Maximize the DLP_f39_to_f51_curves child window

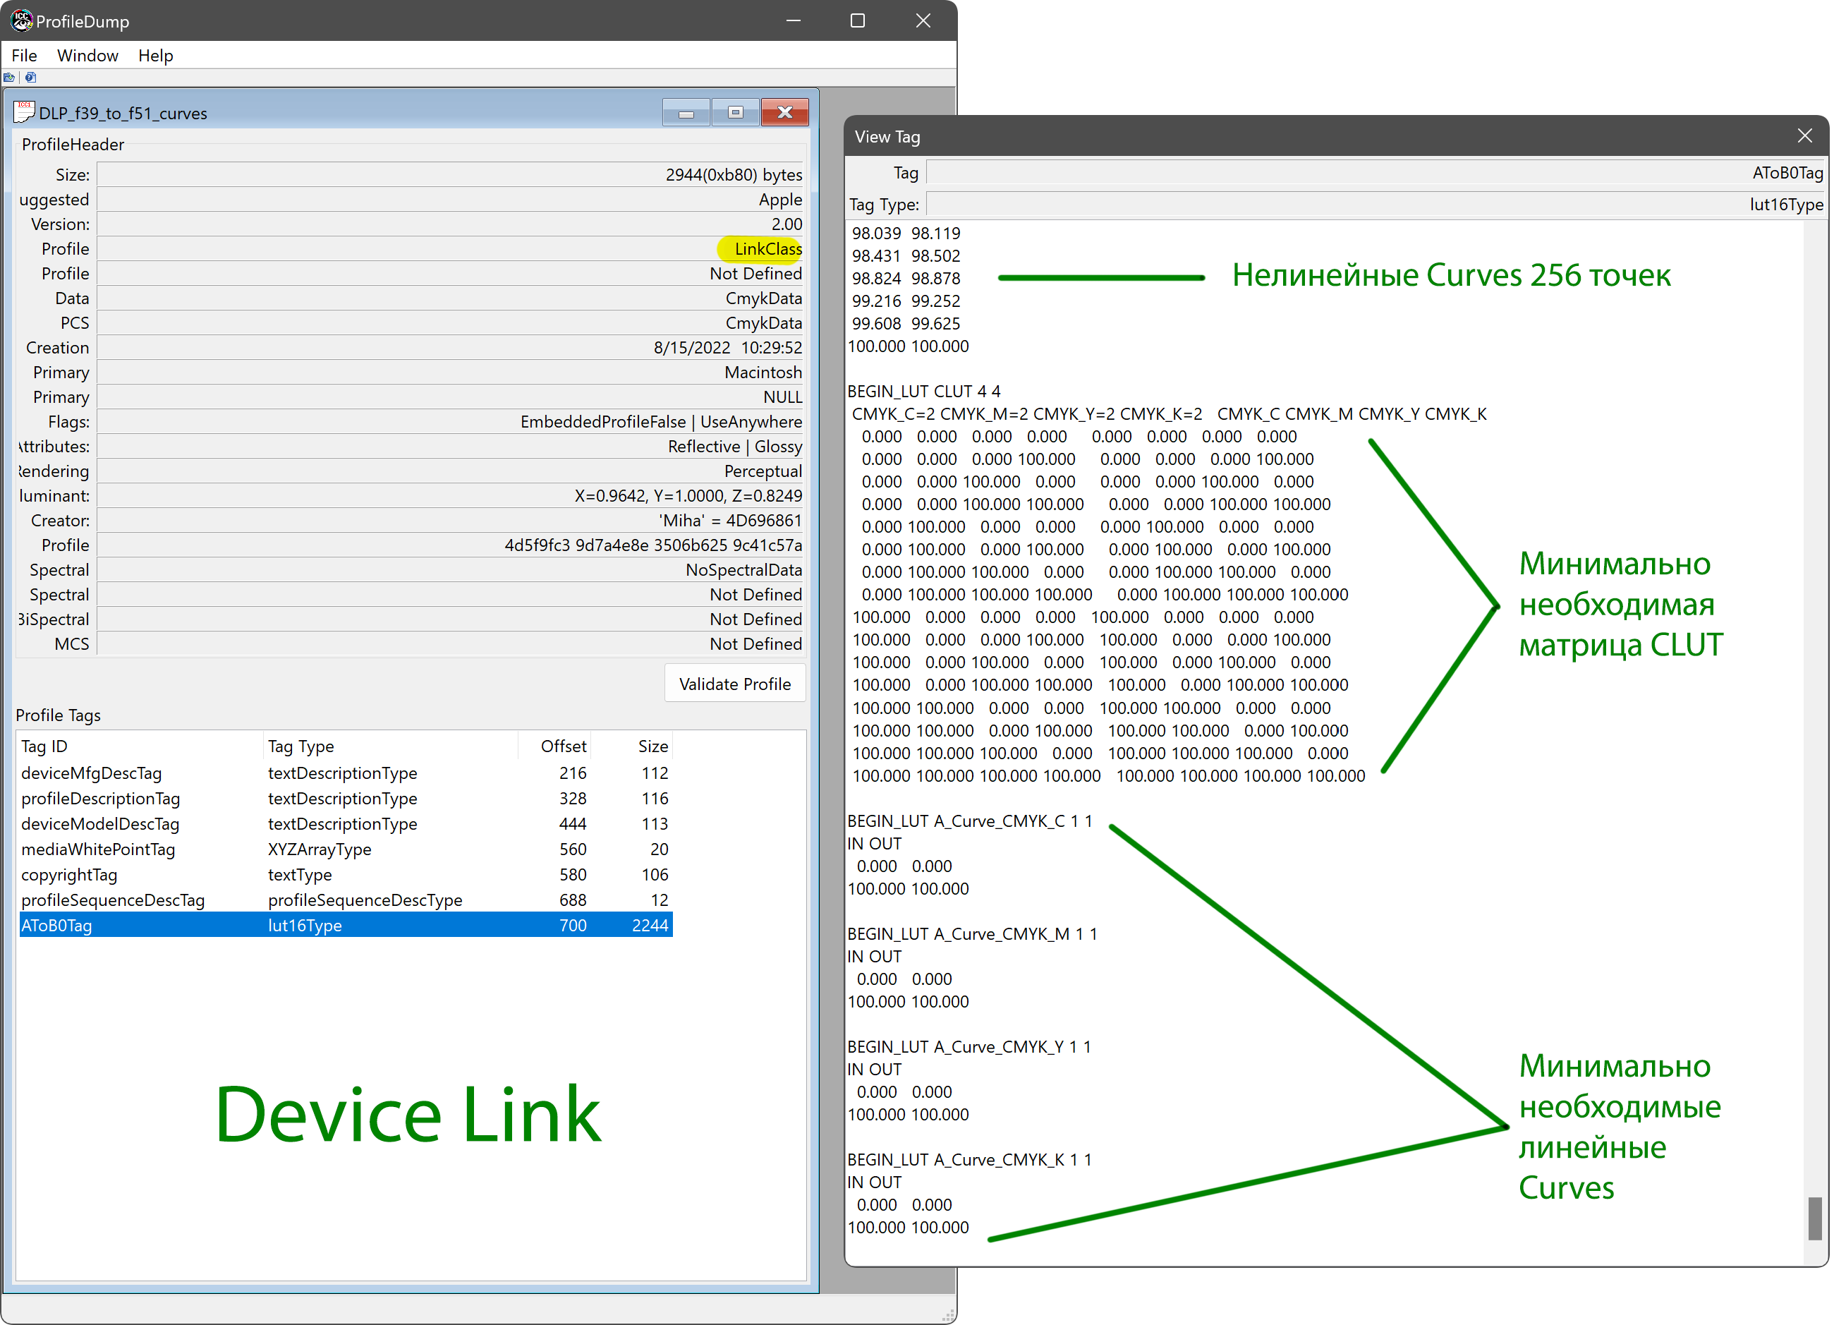click(735, 114)
